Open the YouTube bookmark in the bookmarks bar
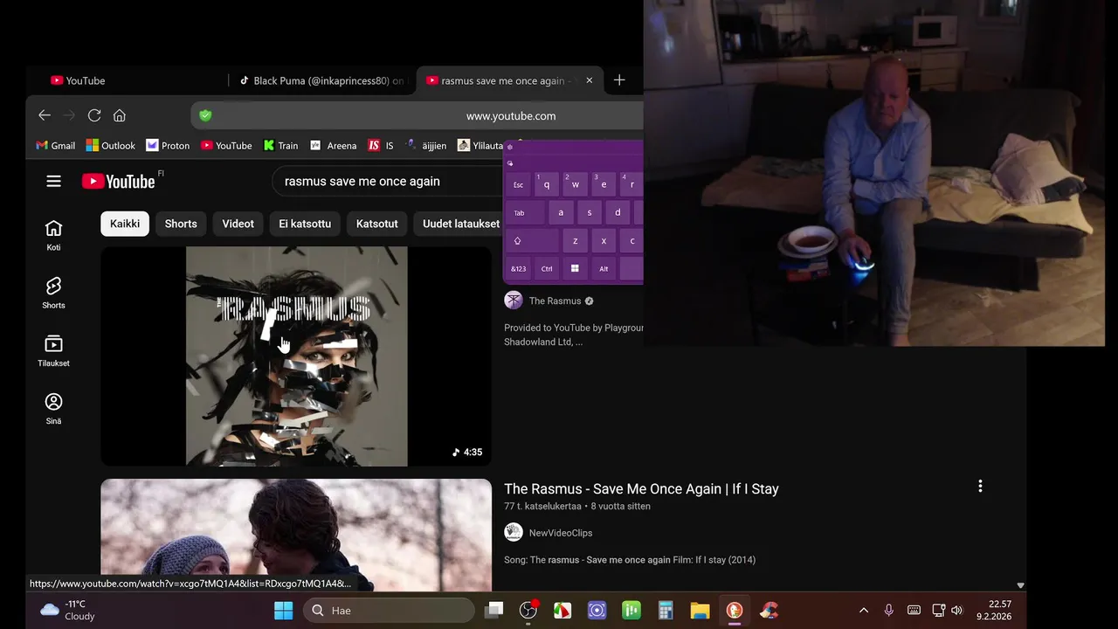 [x=226, y=146]
